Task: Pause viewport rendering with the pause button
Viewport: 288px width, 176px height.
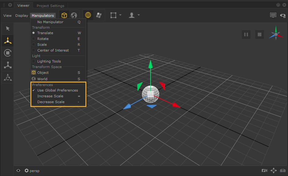Action: tap(246, 34)
